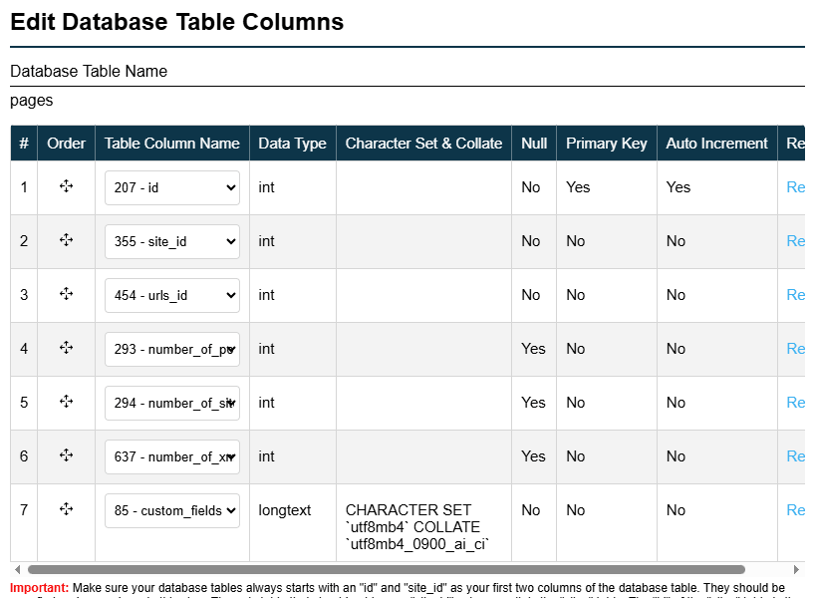Click the 'Database Table Name' label
Image resolution: width=815 pixels, height=598 pixels.
click(89, 71)
